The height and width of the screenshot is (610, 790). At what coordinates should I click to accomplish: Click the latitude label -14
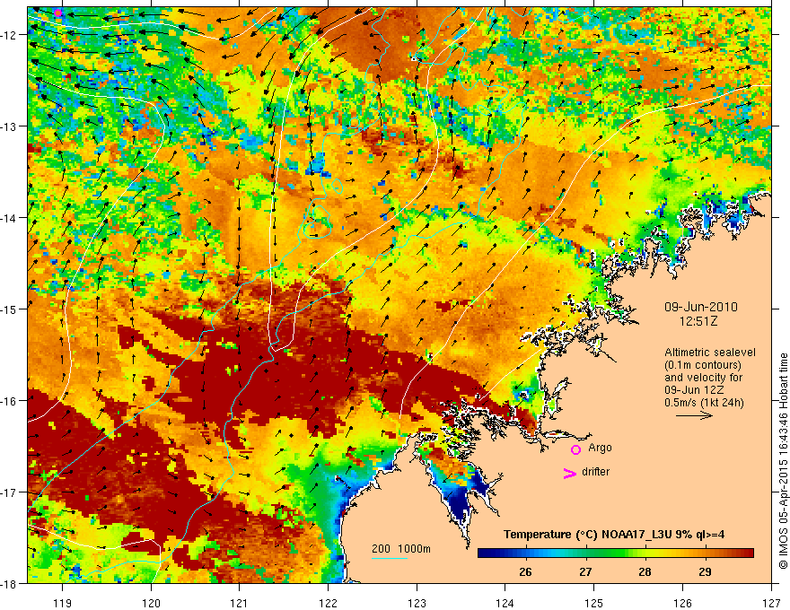(10, 218)
